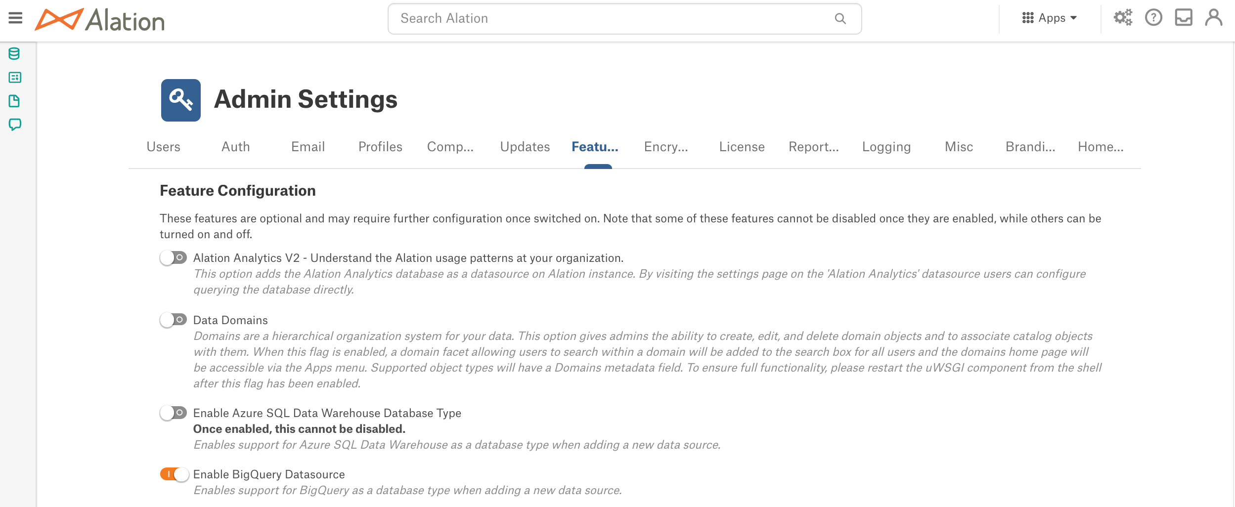Select the Featu... tab
The image size is (1235, 507).
point(595,147)
